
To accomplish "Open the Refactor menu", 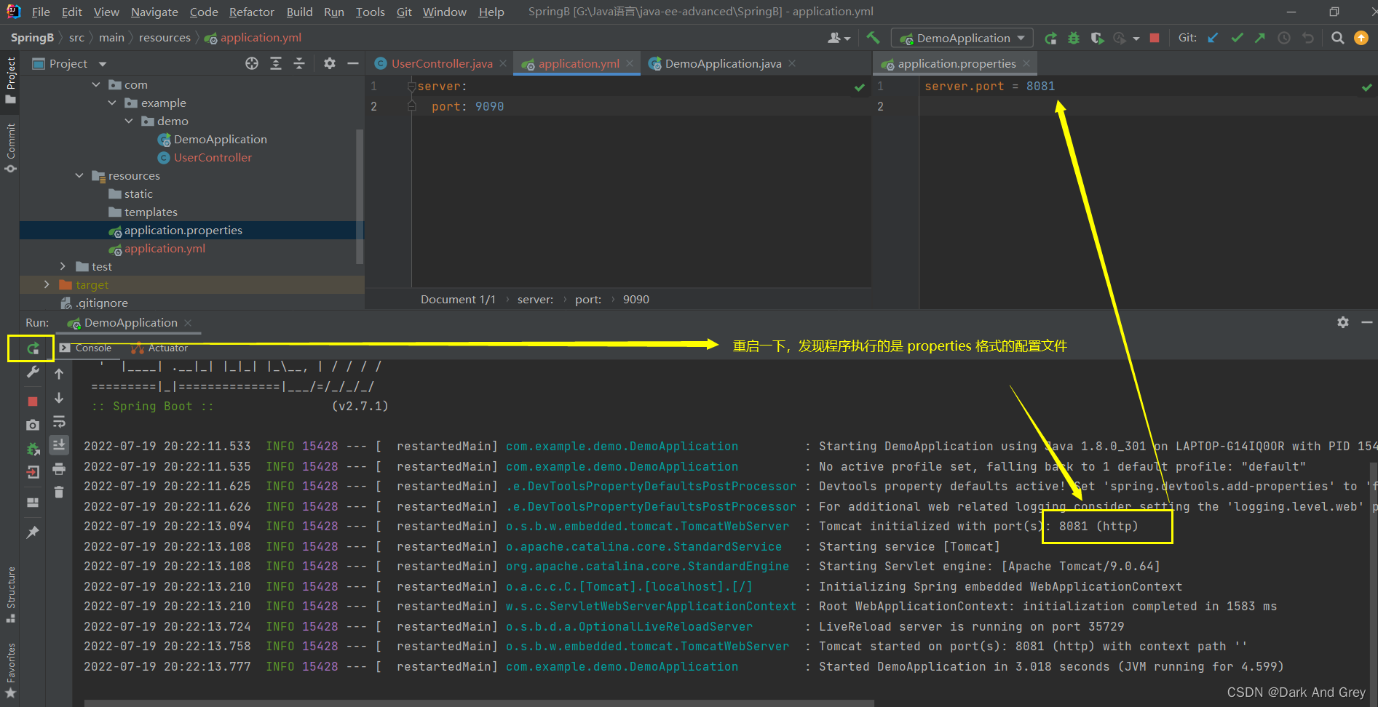I will point(252,12).
